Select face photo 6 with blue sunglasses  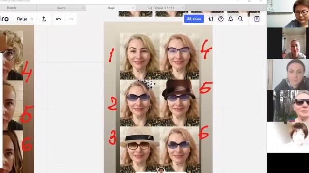(180, 149)
